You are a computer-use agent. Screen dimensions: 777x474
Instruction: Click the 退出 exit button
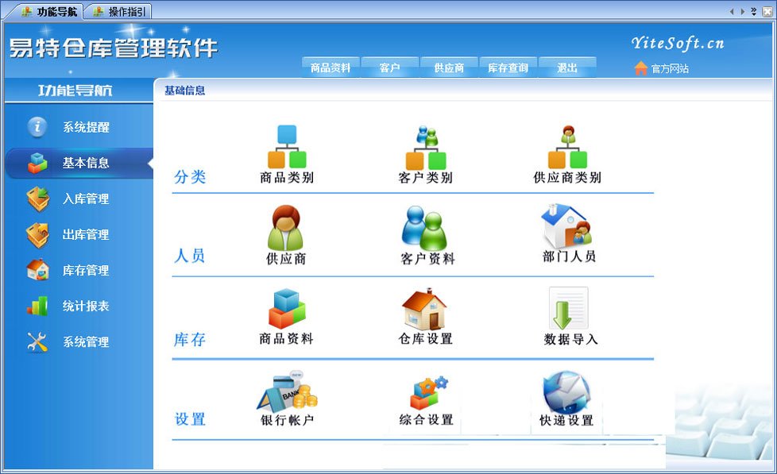click(567, 68)
